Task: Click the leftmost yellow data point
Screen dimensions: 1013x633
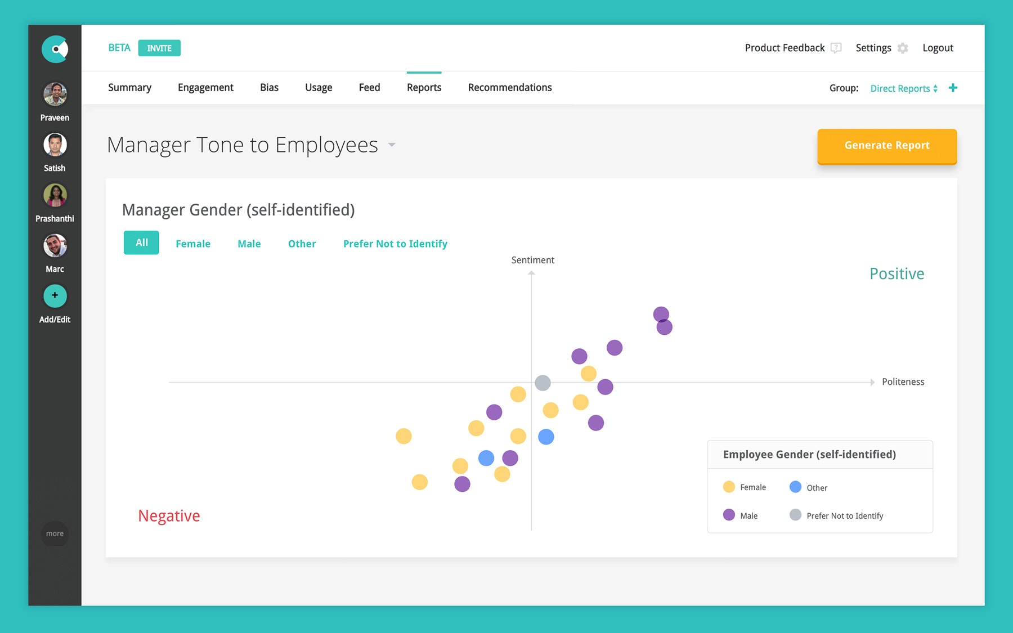Action: 404,436
